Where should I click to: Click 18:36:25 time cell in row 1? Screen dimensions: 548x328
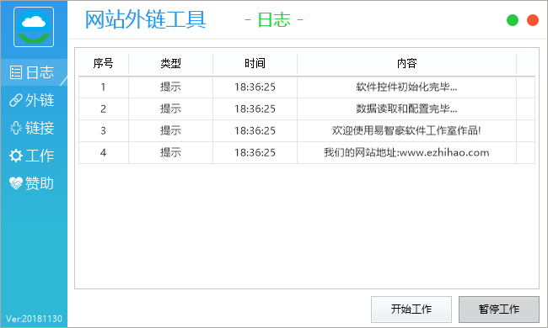pos(255,87)
